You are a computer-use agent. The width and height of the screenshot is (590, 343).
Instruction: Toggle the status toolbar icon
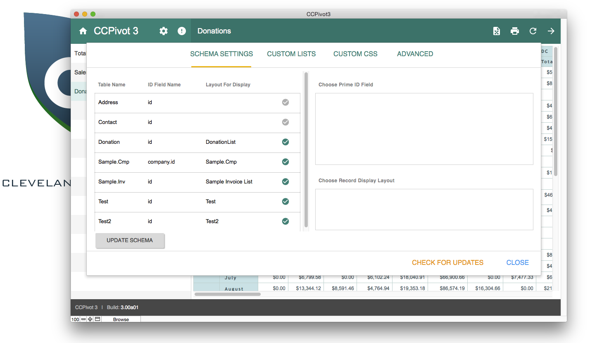pyautogui.click(x=98, y=319)
